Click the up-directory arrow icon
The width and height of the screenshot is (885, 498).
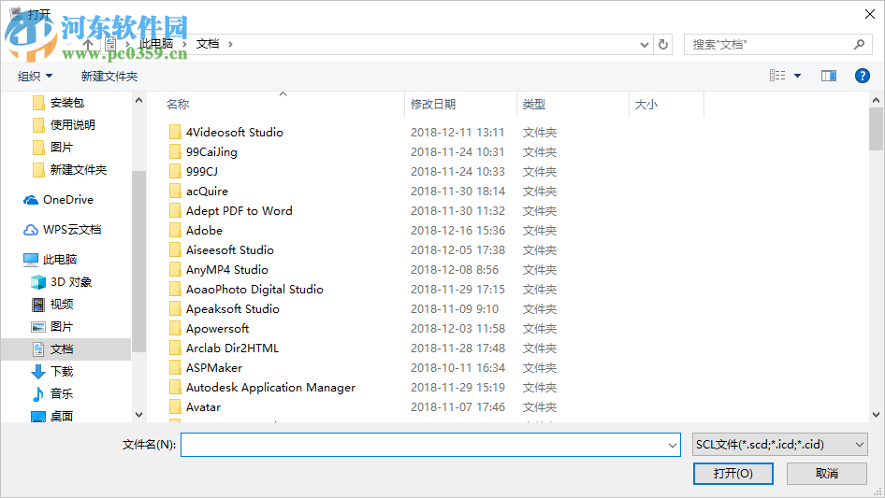coord(88,44)
